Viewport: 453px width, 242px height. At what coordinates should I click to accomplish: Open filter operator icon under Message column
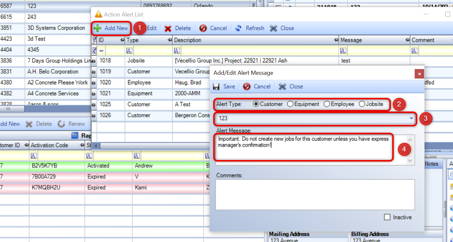pos(343,51)
